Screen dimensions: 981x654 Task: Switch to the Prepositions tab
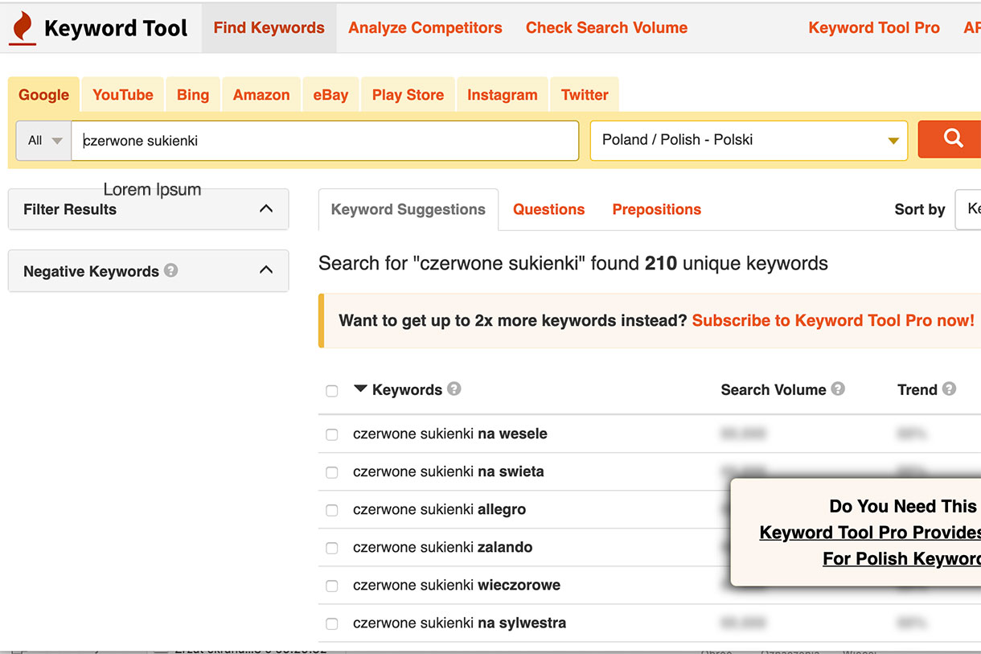coord(656,209)
